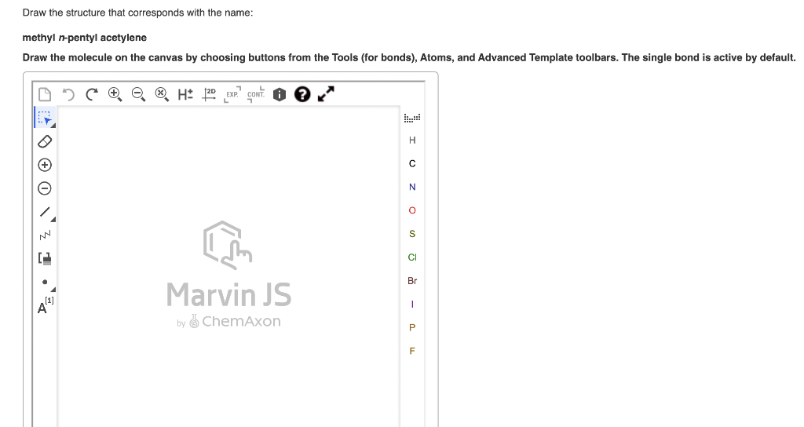
Task: Choose Bromine atom Br
Action: (x=412, y=281)
